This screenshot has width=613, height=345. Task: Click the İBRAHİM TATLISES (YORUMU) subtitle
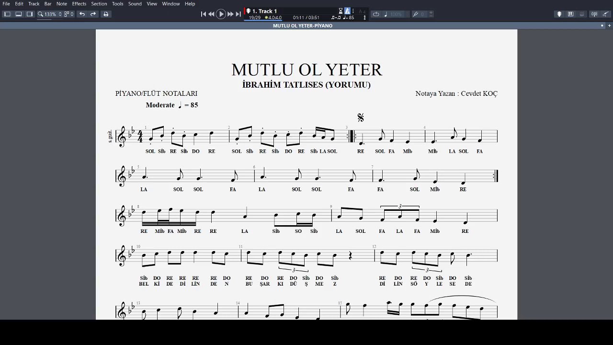click(306, 85)
